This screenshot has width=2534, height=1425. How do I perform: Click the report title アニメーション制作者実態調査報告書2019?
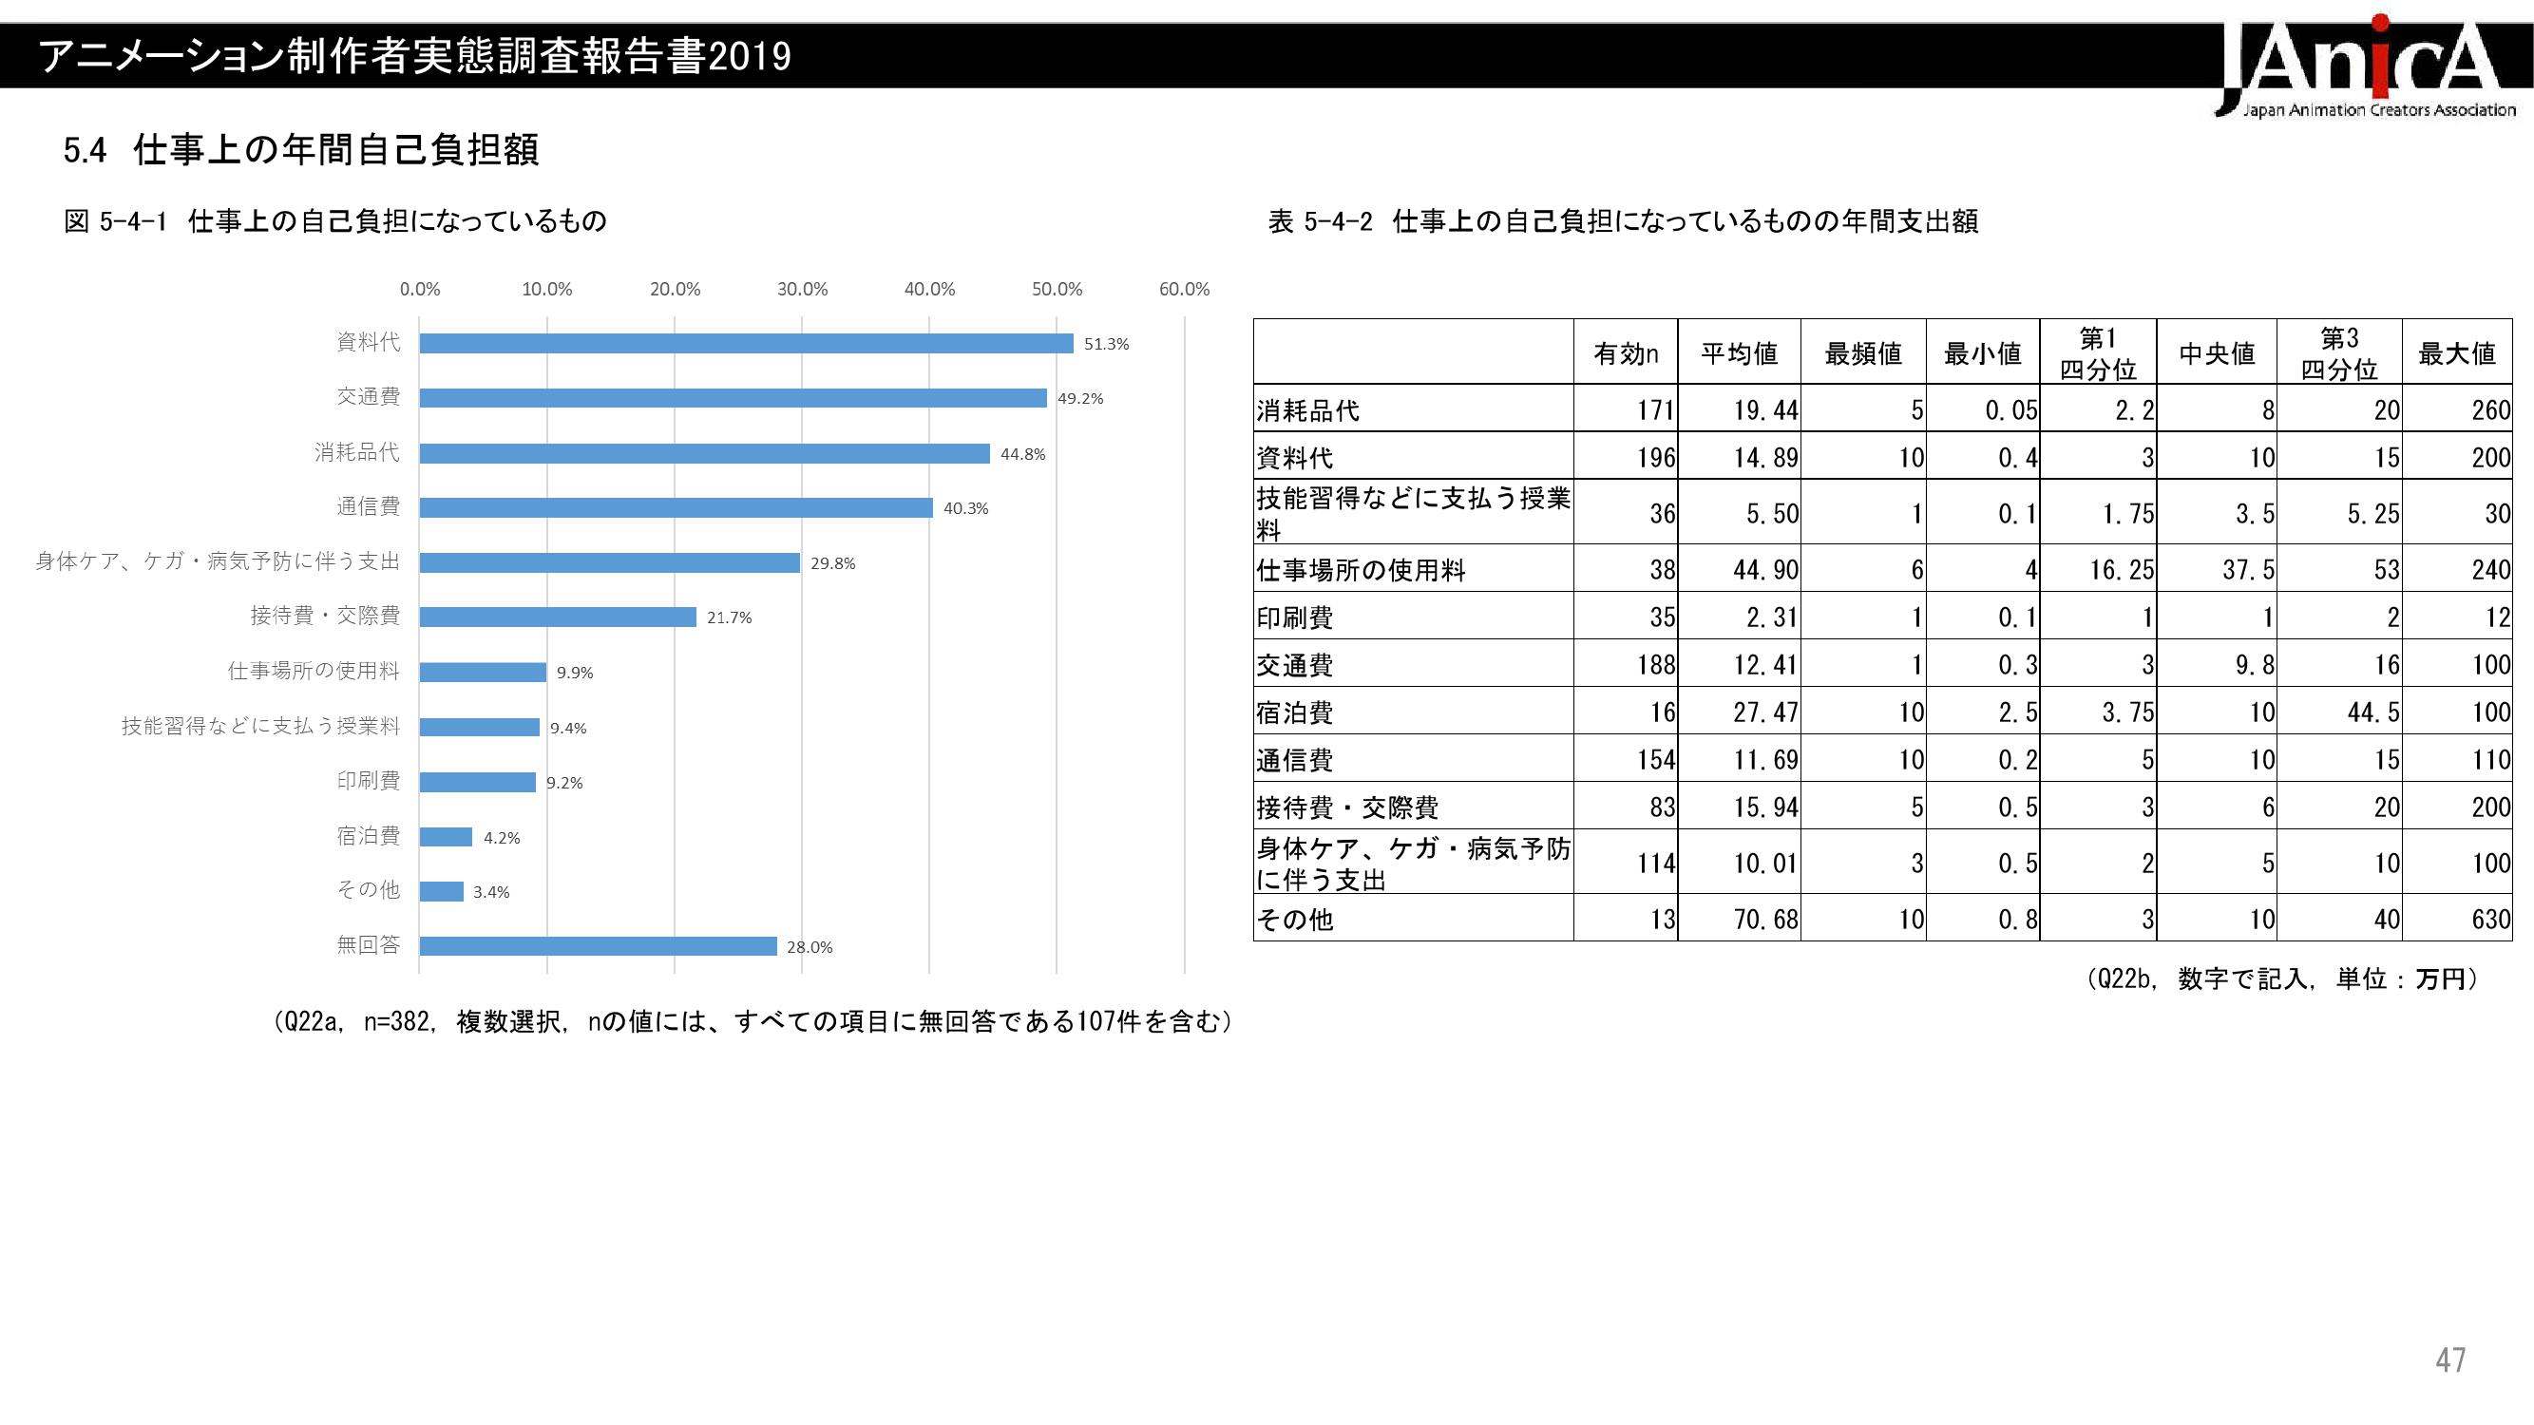[414, 57]
